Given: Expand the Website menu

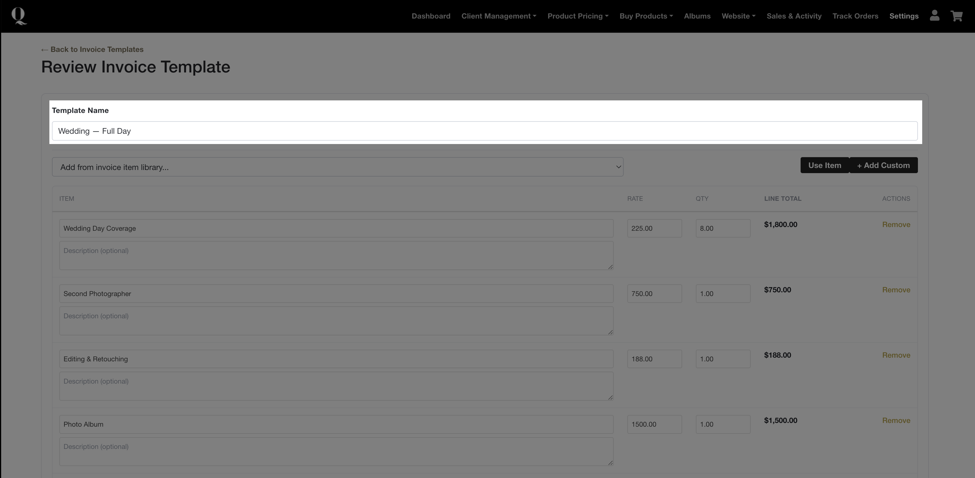Looking at the screenshot, I should click(x=738, y=16).
